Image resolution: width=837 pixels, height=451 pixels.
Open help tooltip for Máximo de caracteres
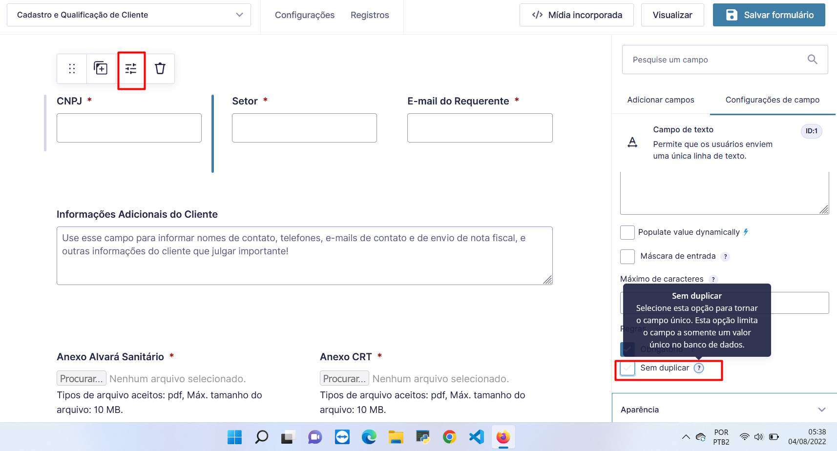point(713,279)
